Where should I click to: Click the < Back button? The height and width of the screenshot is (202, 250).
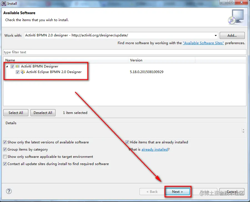152,192
